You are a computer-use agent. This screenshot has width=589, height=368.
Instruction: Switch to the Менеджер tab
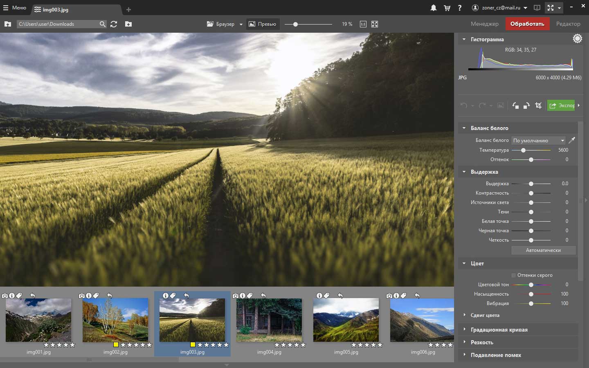coord(484,24)
